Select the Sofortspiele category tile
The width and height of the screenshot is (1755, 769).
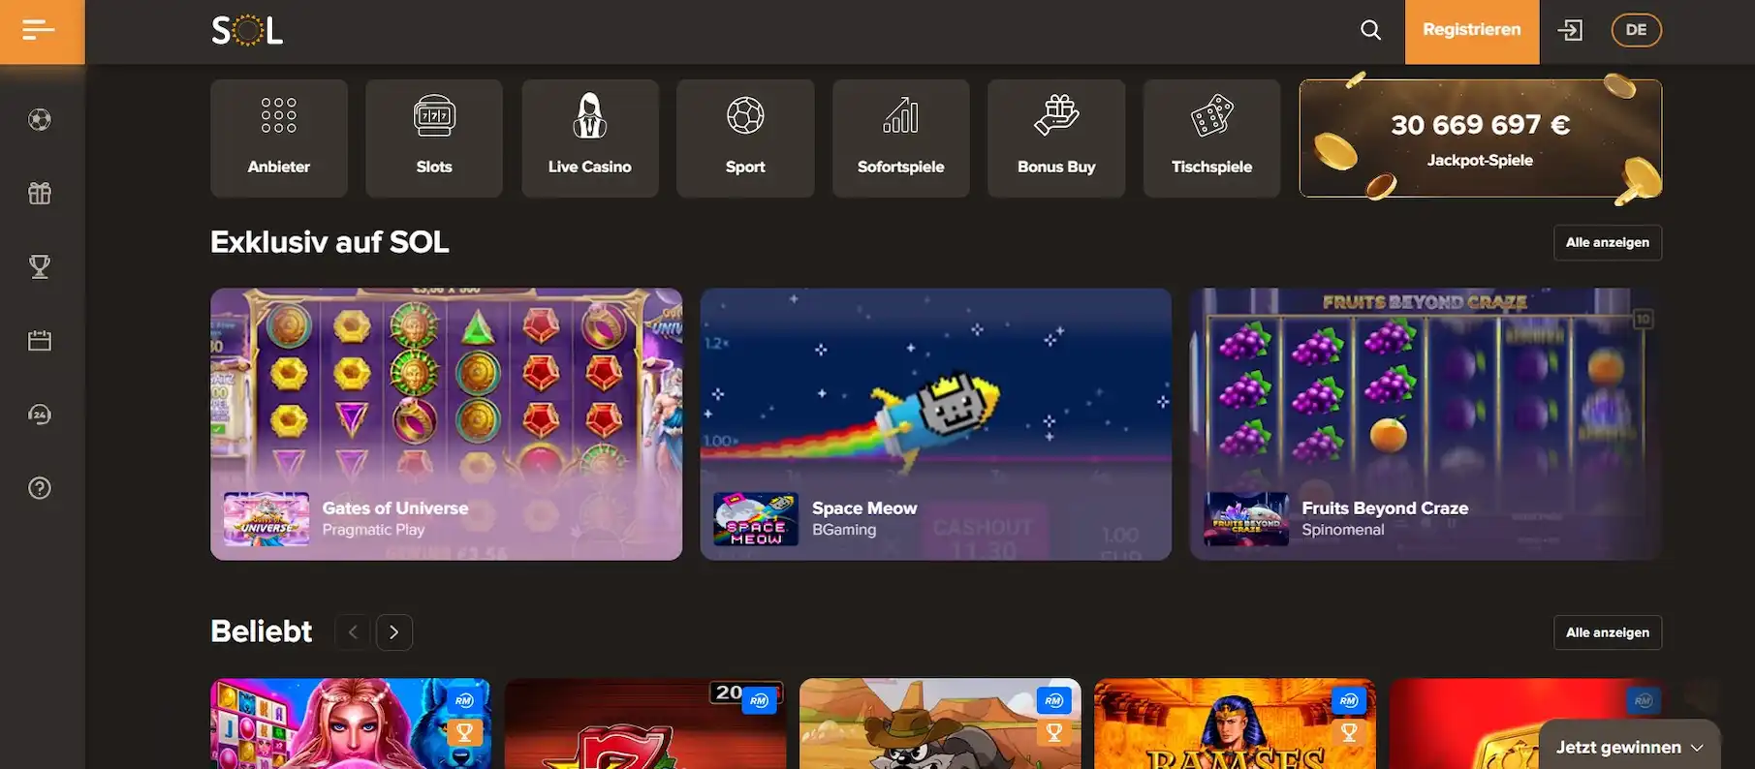(901, 138)
